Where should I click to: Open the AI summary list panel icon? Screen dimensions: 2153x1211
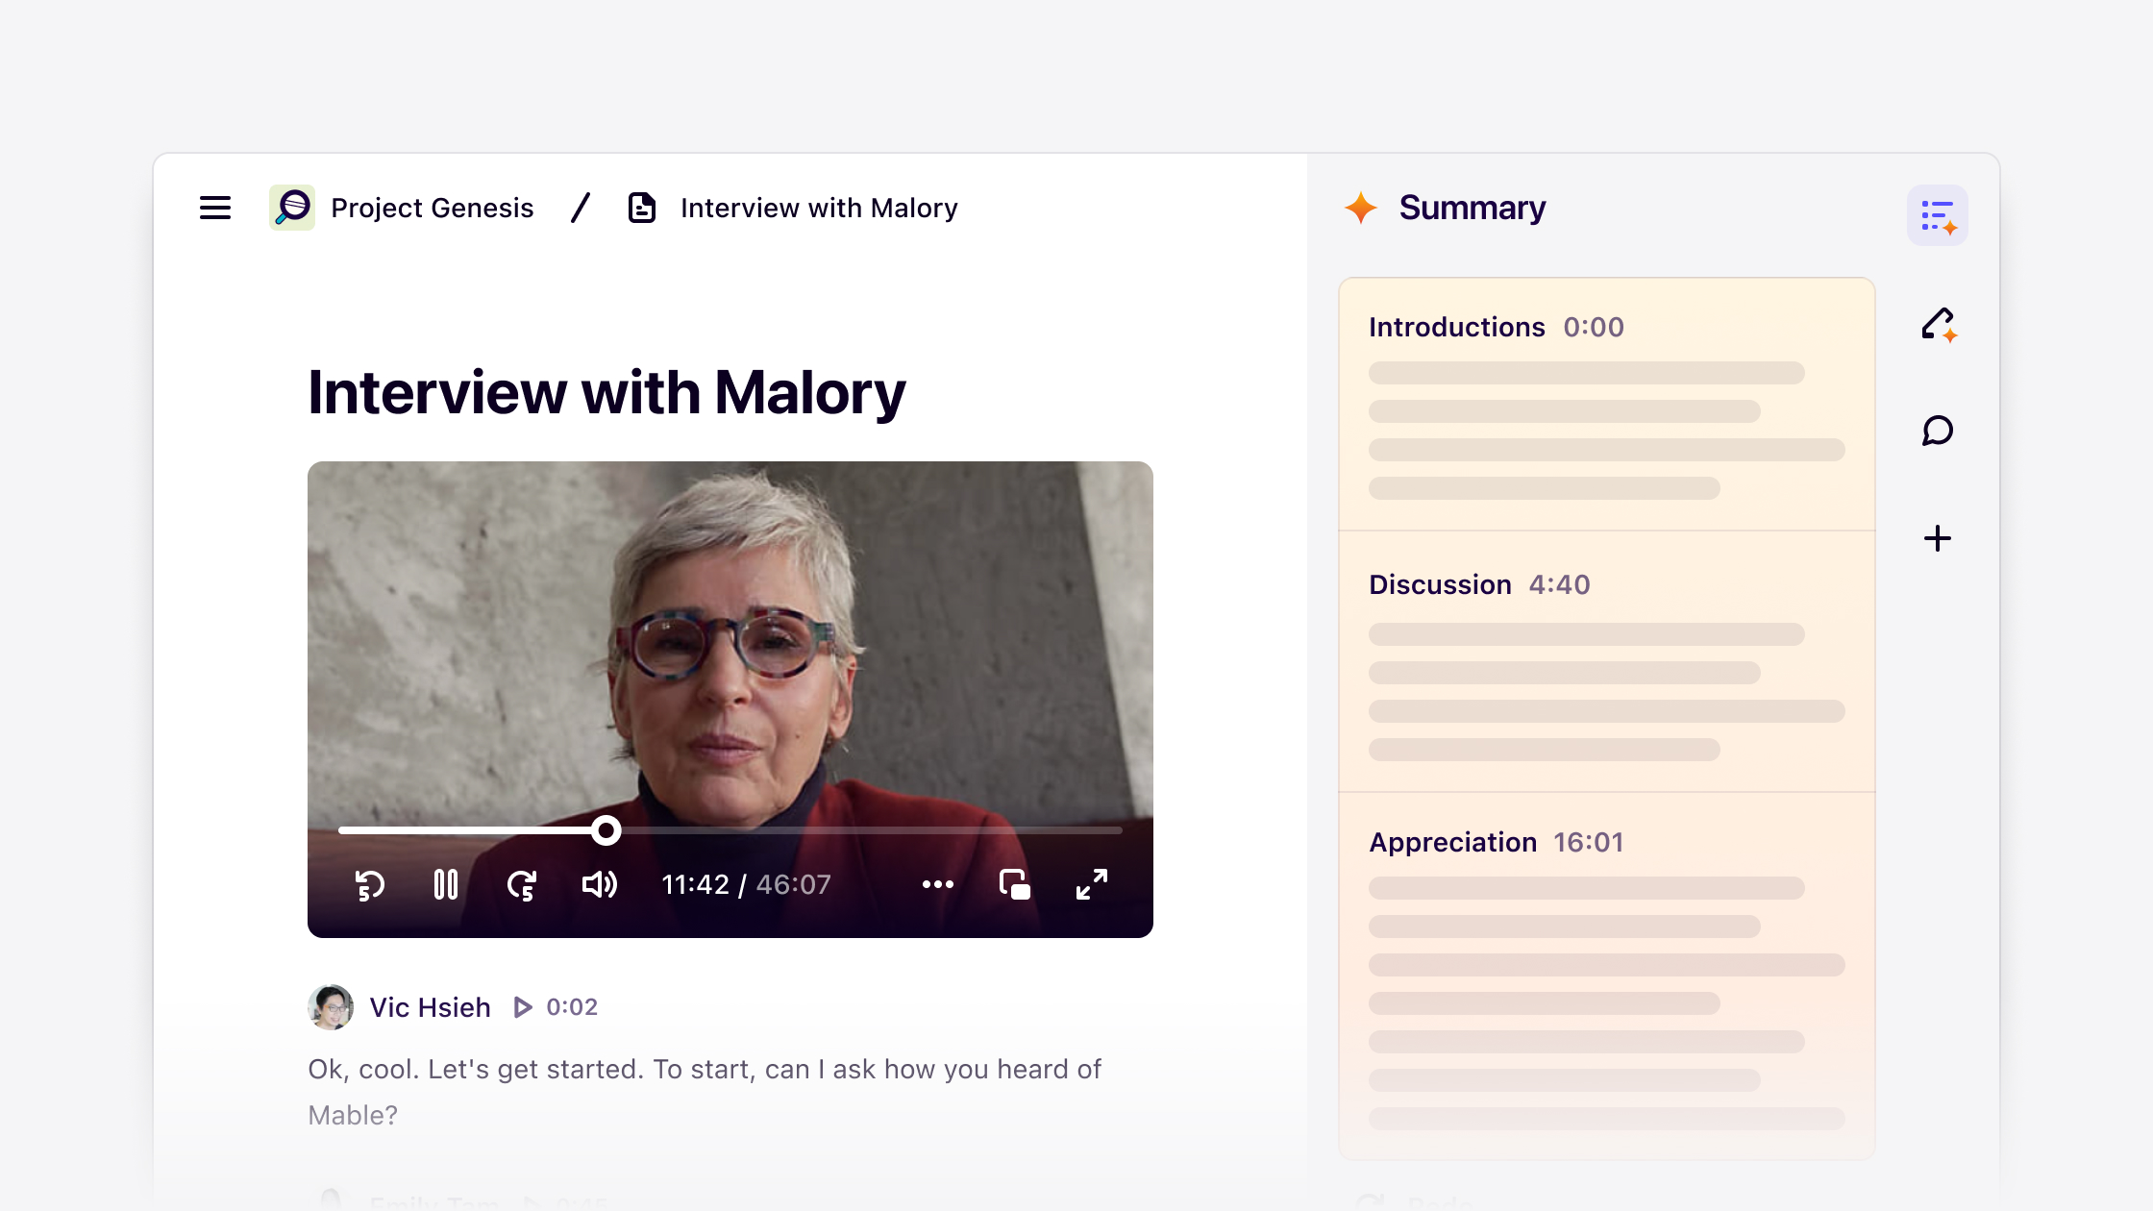tap(1937, 215)
